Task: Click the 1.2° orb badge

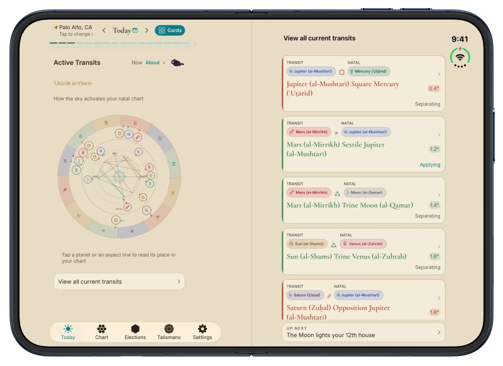Action: [434, 149]
